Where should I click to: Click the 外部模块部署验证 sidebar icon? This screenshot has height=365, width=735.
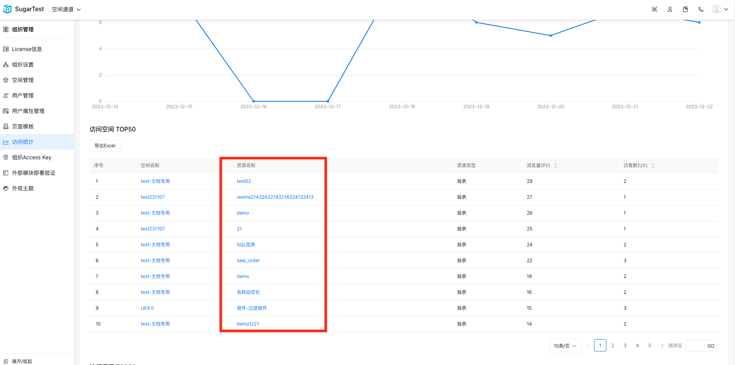6,173
